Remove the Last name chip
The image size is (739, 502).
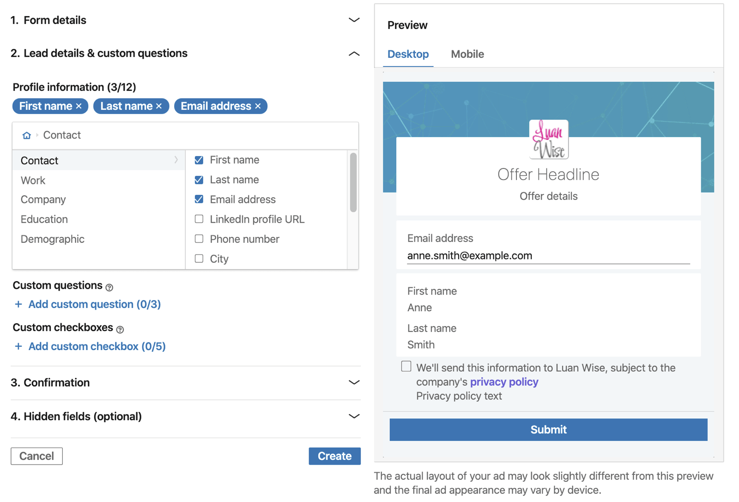159,106
